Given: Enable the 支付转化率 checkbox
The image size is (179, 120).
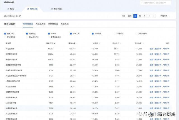Looking at the screenshot, I should pyautogui.click(x=136, y=34).
